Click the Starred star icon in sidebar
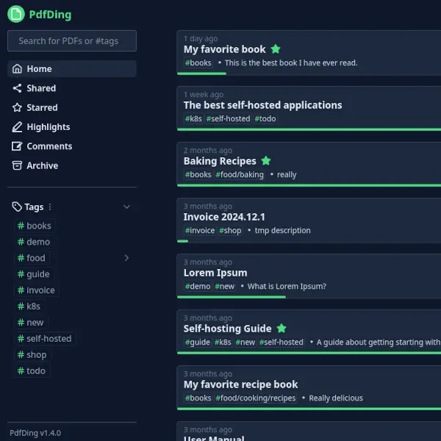441x441 pixels. point(17,107)
